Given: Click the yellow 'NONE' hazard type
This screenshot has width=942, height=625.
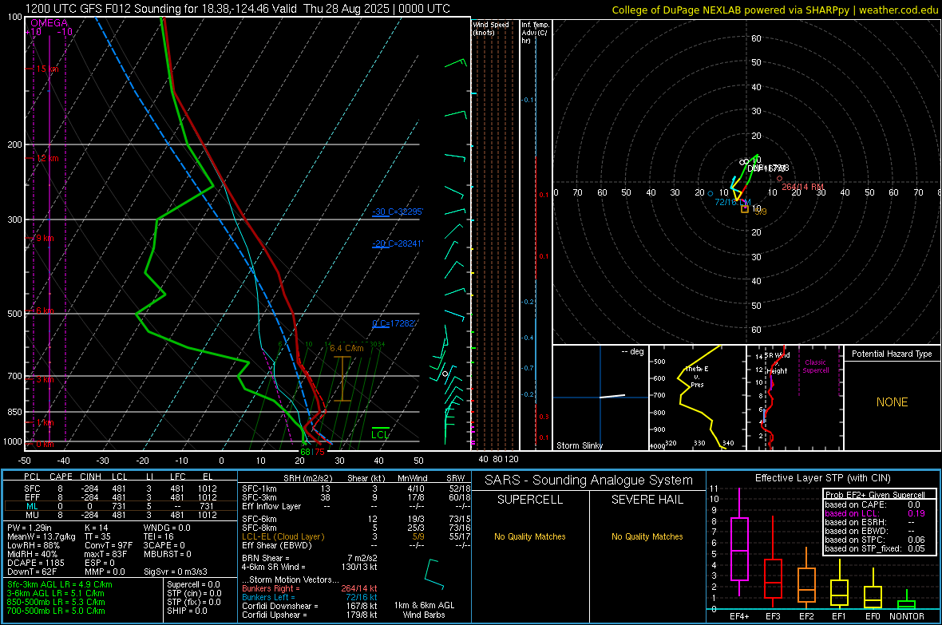Looking at the screenshot, I should tap(893, 402).
